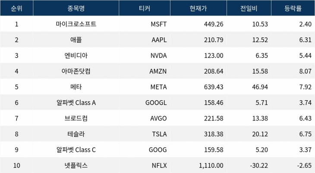The height and width of the screenshot is (173, 315).
Task: Select the 엔비디아 stock name
Action: (x=76, y=56)
